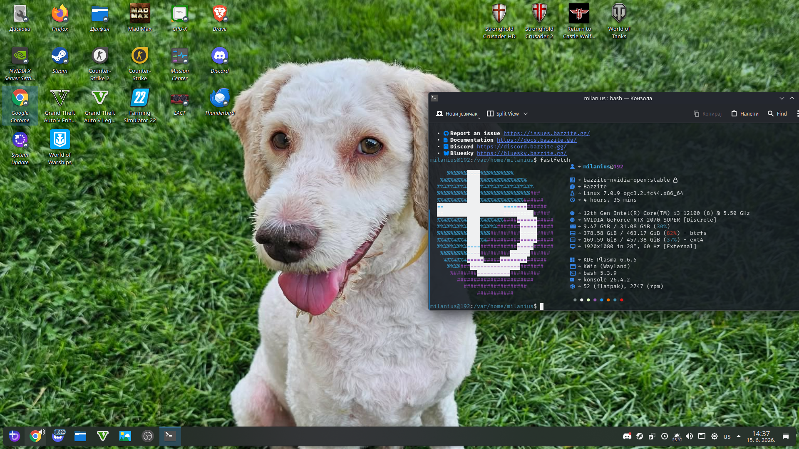The width and height of the screenshot is (799, 449).
Task: Launch Firefox from the desktop
Action: click(60, 18)
